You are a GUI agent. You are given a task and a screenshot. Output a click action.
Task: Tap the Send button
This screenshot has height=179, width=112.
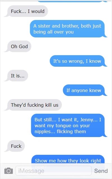[x=101, y=171]
